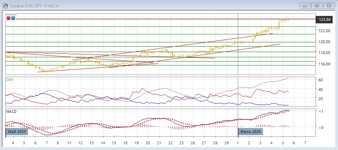
Task: Click the Май 2020 month marker
Action: [16, 132]
